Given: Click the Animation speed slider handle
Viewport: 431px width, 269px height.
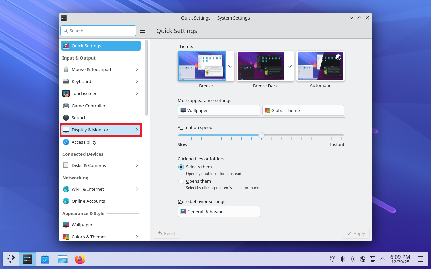Looking at the screenshot, I should point(261,135).
